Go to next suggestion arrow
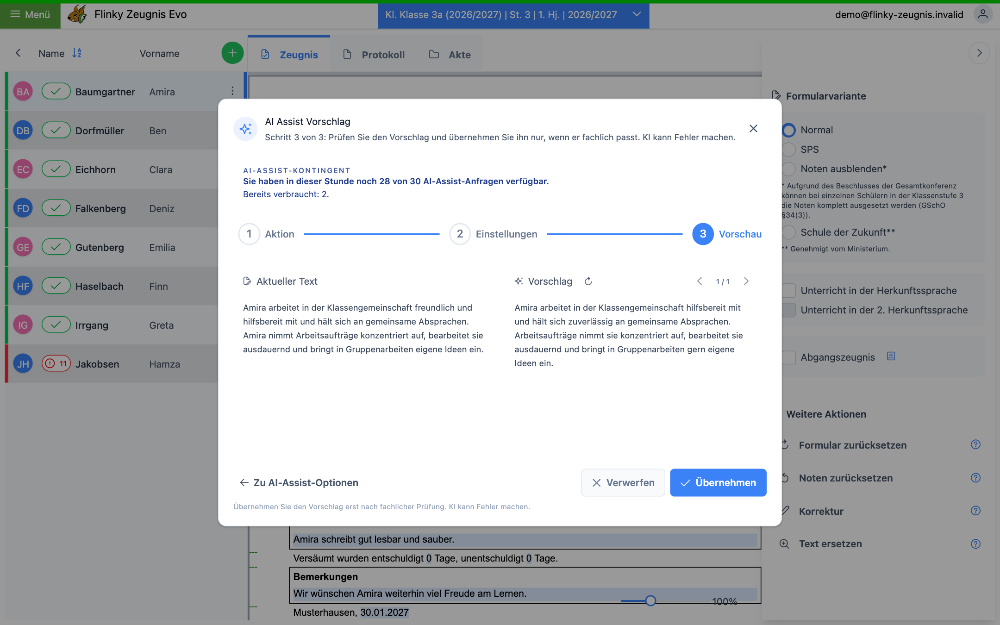This screenshot has width=1000, height=625. pyautogui.click(x=746, y=281)
